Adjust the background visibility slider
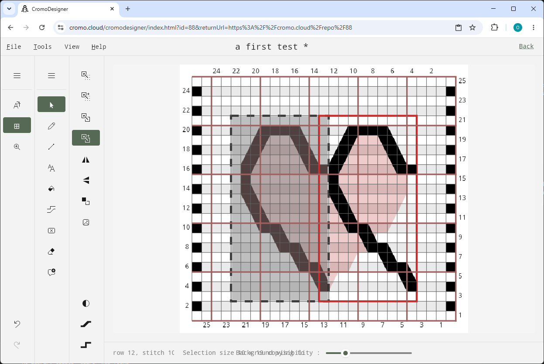The height and width of the screenshot is (364, 544). coord(369,353)
